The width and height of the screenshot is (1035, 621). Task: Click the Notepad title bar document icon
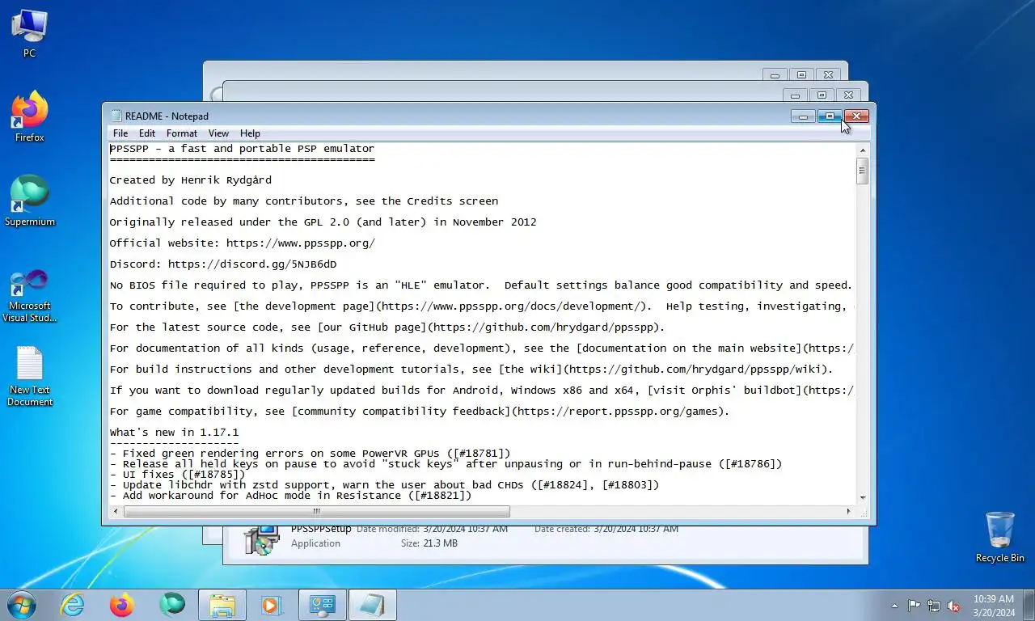[x=116, y=116]
